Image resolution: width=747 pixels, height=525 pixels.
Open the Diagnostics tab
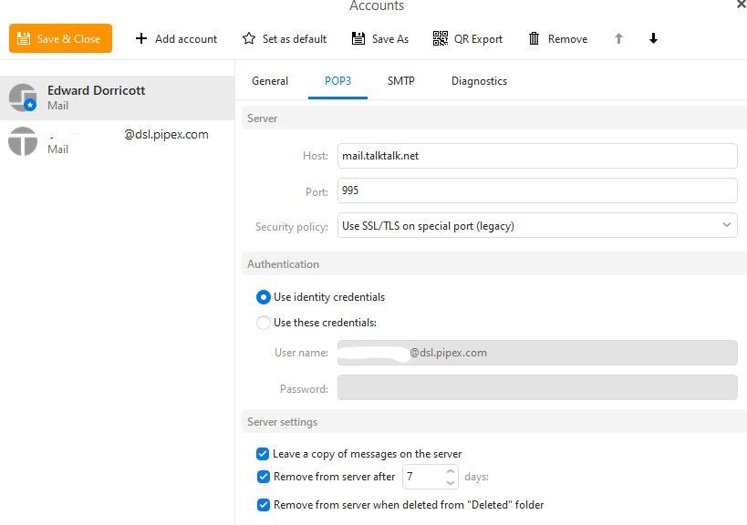[479, 81]
